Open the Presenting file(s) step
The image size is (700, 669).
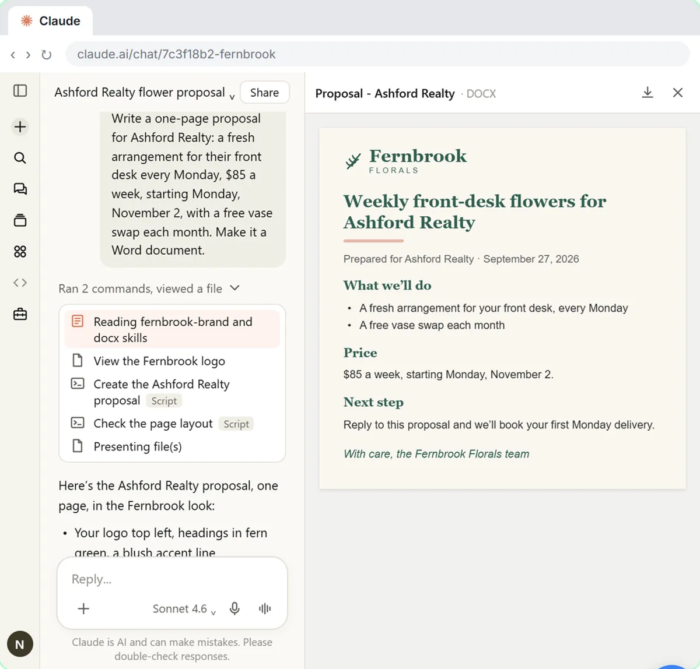pos(172,446)
